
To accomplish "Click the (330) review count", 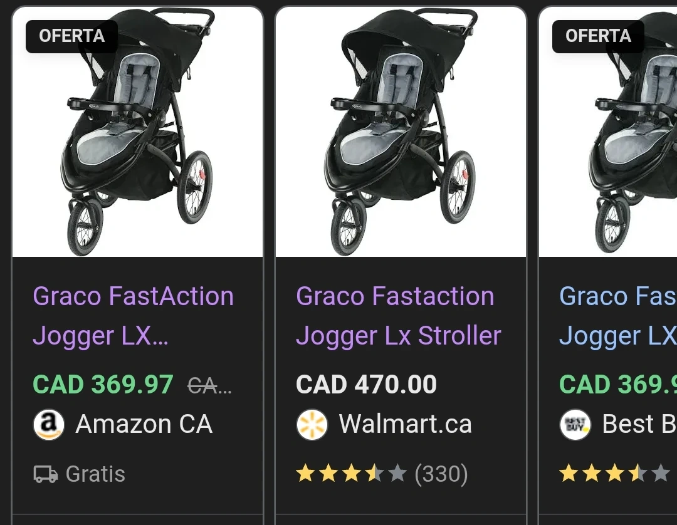I will 441,474.
